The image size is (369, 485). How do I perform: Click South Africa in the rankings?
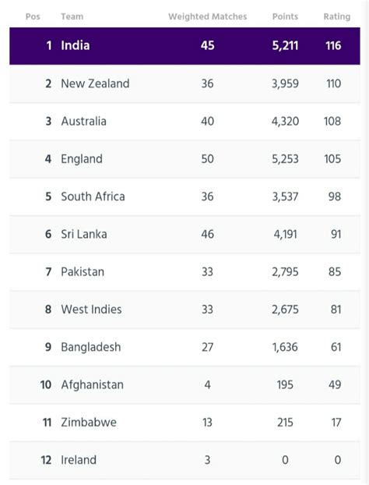click(x=93, y=196)
